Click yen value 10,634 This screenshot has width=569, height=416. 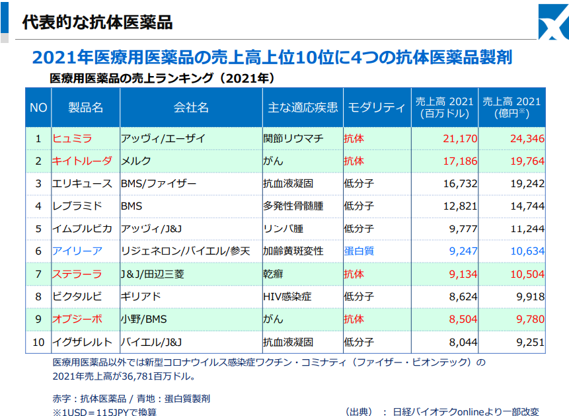[x=527, y=251]
